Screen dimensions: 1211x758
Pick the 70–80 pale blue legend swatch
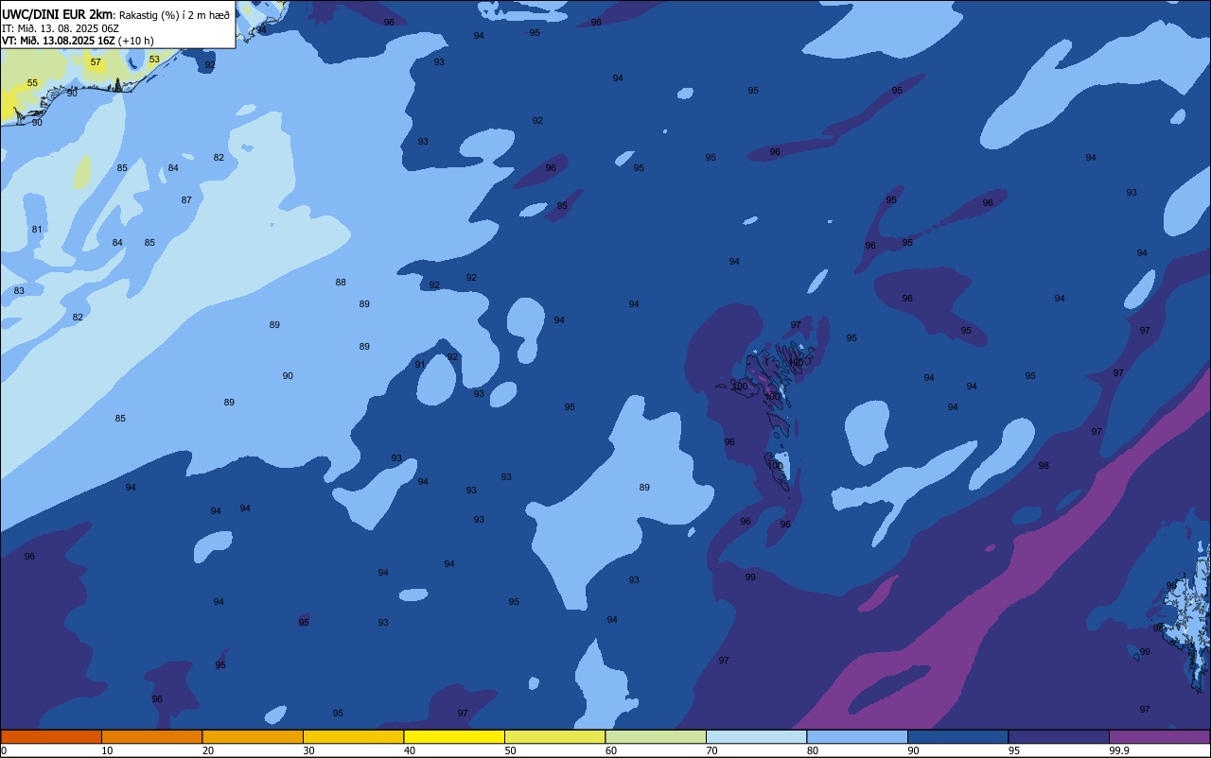tap(756, 736)
